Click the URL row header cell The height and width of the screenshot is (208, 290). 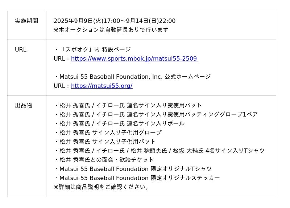pyautogui.click(x=21, y=50)
